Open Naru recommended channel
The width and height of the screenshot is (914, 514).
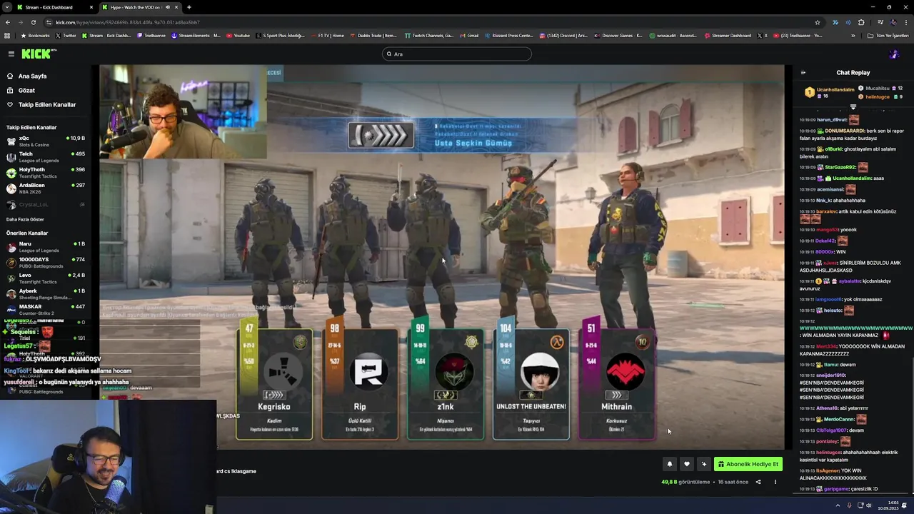[x=46, y=247]
